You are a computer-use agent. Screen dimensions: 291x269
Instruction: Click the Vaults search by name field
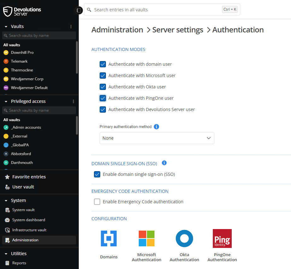coord(39,35)
